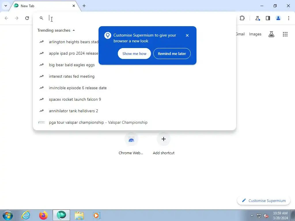Screen dimensions: 295x221
Task: Open the Chrome Web Store shortcut
Action: (131, 144)
